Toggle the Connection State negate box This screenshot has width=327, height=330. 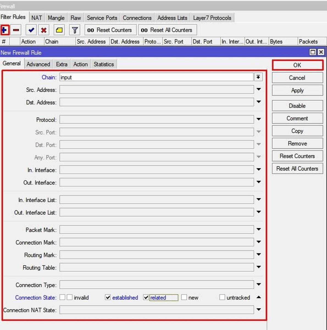tap(62, 297)
